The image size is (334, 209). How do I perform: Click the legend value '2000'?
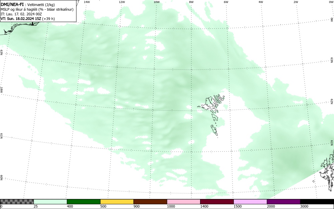271,206
